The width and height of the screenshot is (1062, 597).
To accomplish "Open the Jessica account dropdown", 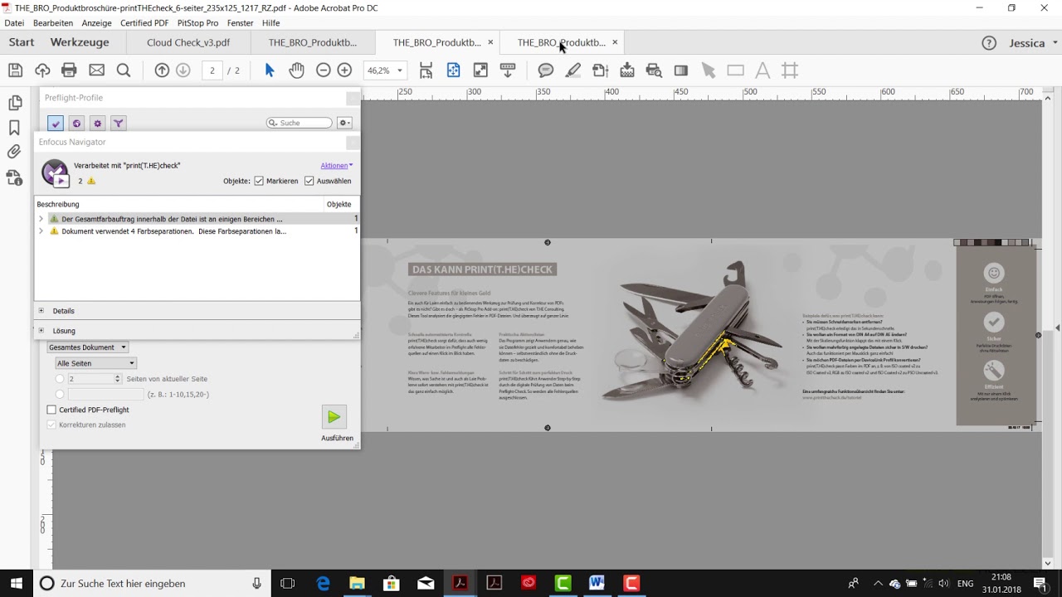I will [1033, 43].
